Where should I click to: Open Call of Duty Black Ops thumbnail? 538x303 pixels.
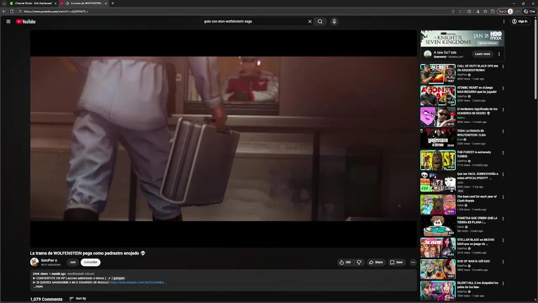438,74
